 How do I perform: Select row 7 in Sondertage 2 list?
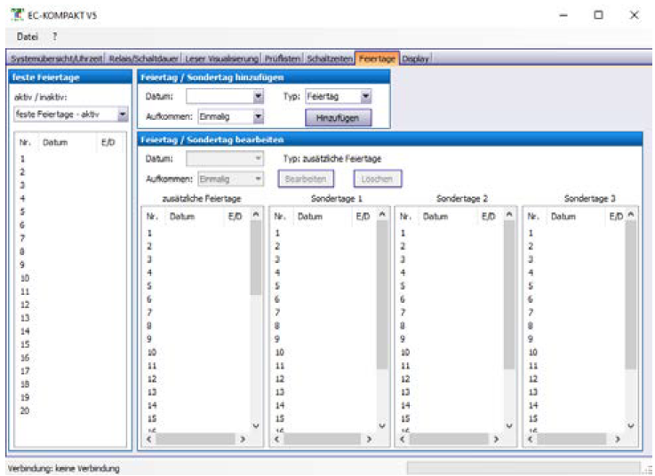[451, 313]
